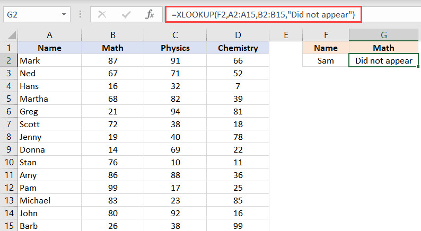Select row 1 header
This screenshot has height=231, width=421.
click(x=9, y=48)
